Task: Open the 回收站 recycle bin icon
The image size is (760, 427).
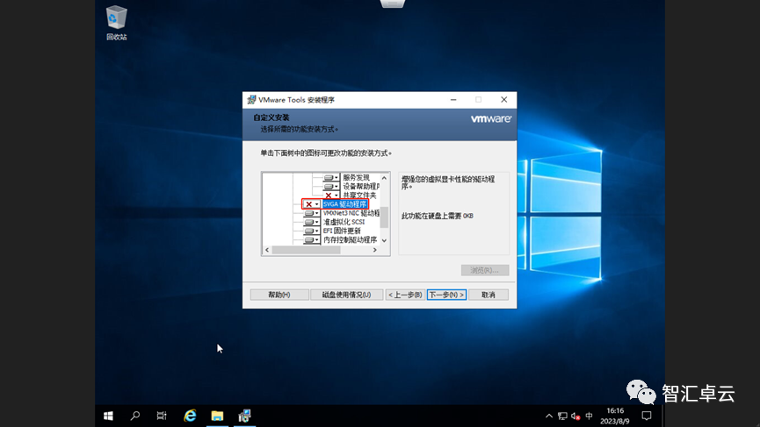Action: point(116,23)
